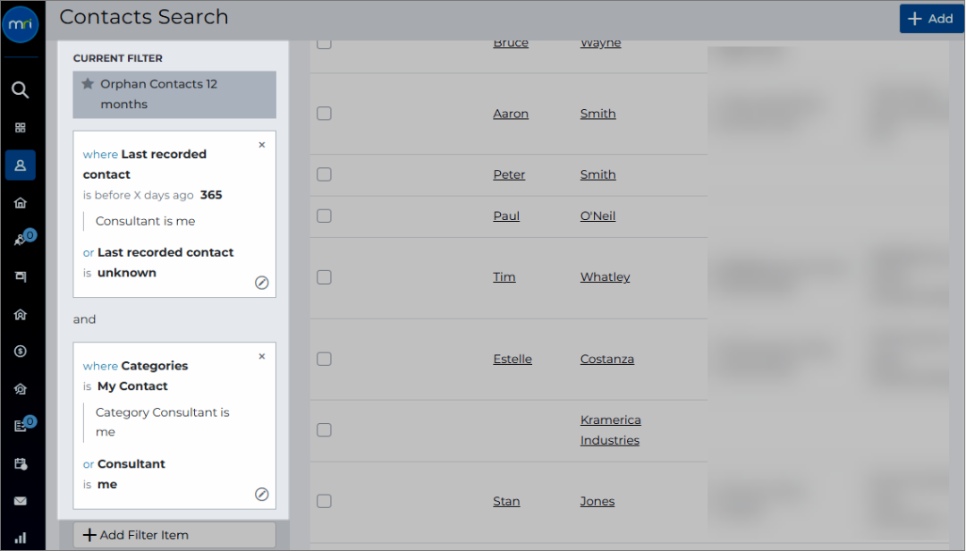Click the Add button at top right
966x551 pixels.
(x=931, y=19)
